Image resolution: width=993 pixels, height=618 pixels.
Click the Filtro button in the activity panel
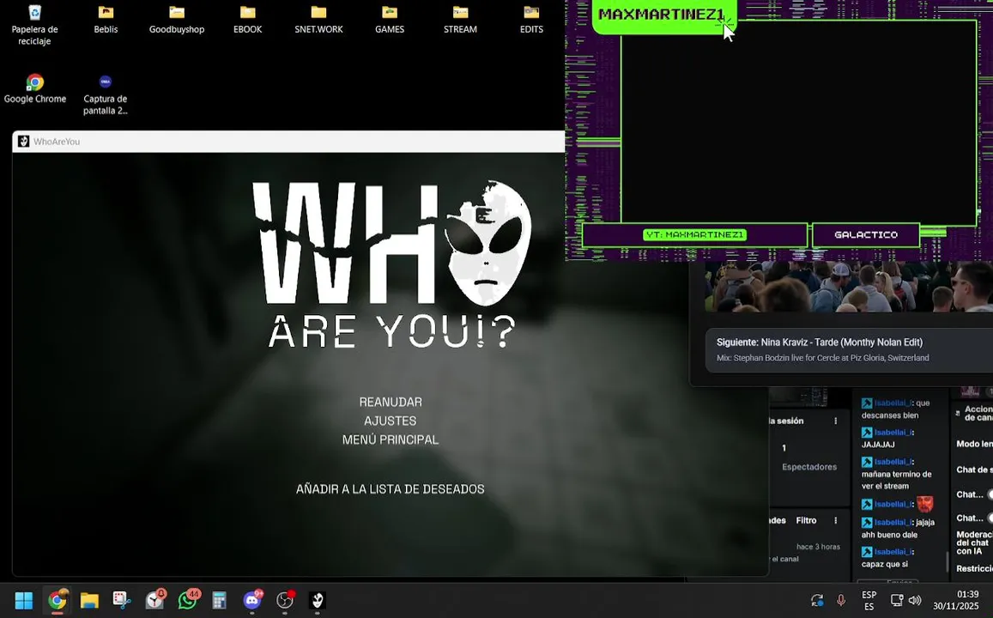click(x=806, y=520)
